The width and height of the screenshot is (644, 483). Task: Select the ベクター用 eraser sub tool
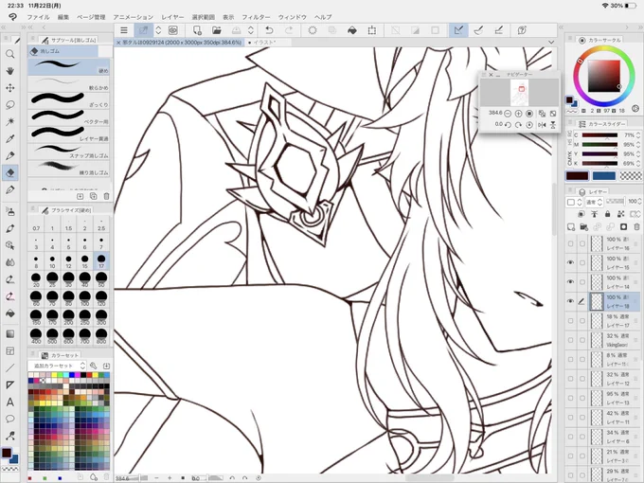point(68,117)
